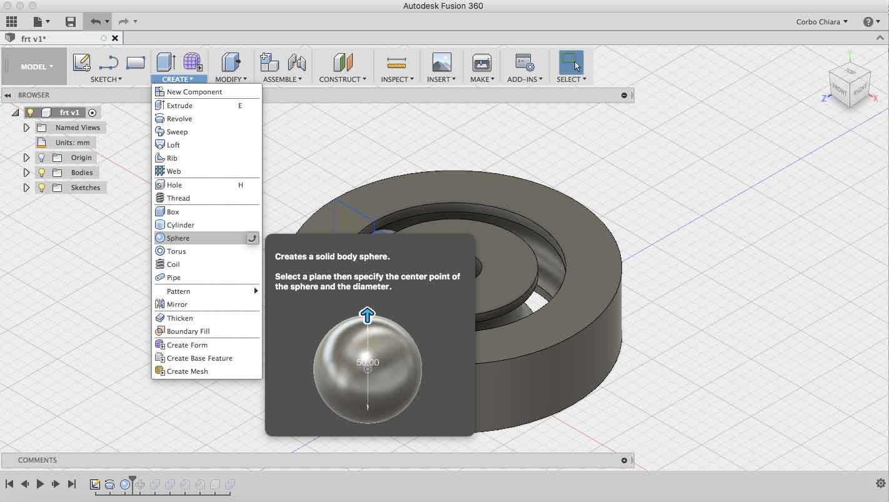Open the data panel grid icon

point(11,21)
